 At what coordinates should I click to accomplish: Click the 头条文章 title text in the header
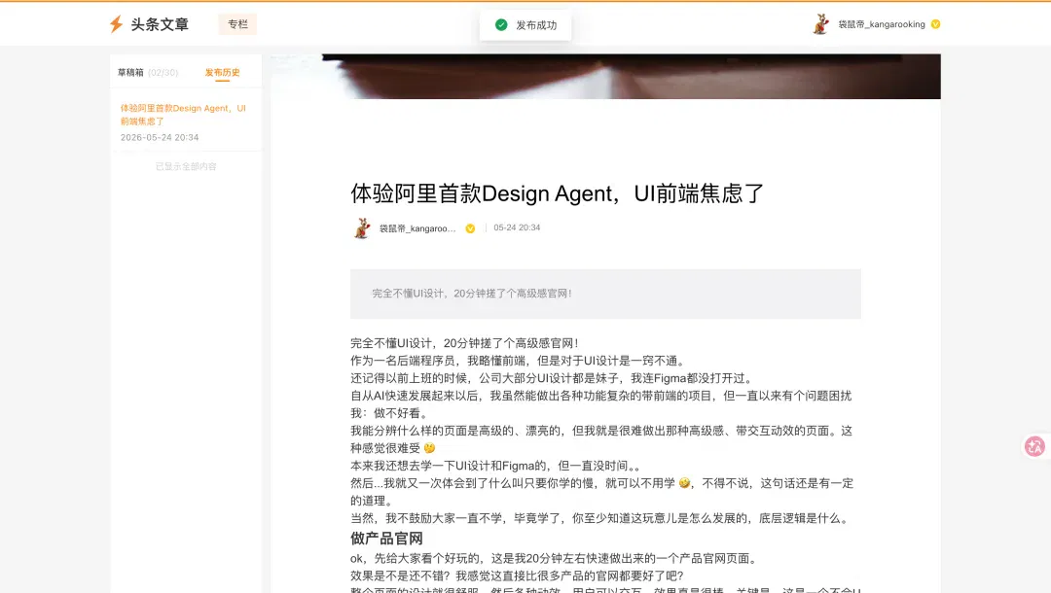(160, 24)
